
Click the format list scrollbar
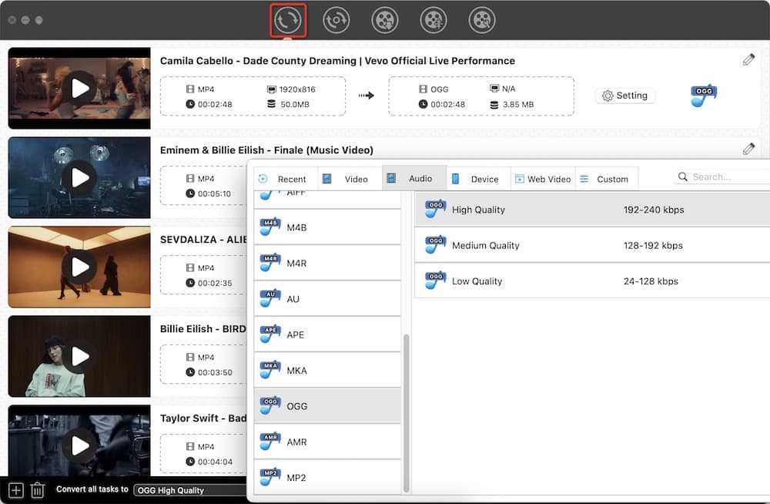point(406,413)
